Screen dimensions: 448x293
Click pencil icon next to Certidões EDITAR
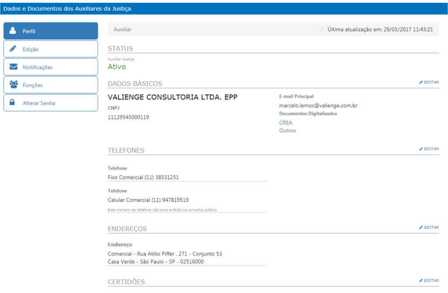421,280
